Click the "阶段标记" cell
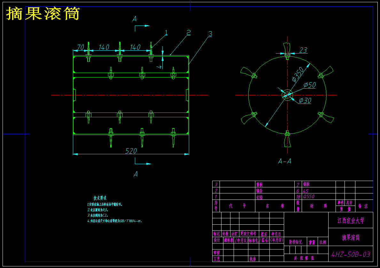Viewport: 380px width, 268px height. tap(296, 242)
